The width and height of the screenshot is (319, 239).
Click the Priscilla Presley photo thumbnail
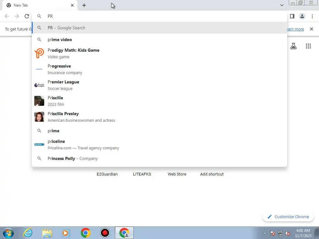pos(39,117)
